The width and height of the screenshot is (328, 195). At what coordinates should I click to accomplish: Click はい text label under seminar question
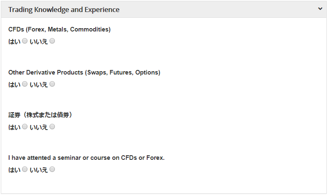coord(14,170)
